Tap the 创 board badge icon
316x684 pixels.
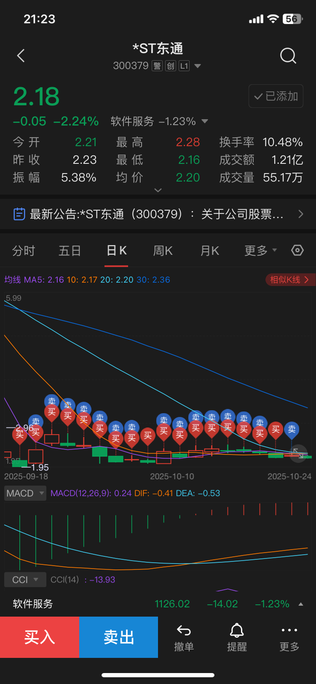170,66
